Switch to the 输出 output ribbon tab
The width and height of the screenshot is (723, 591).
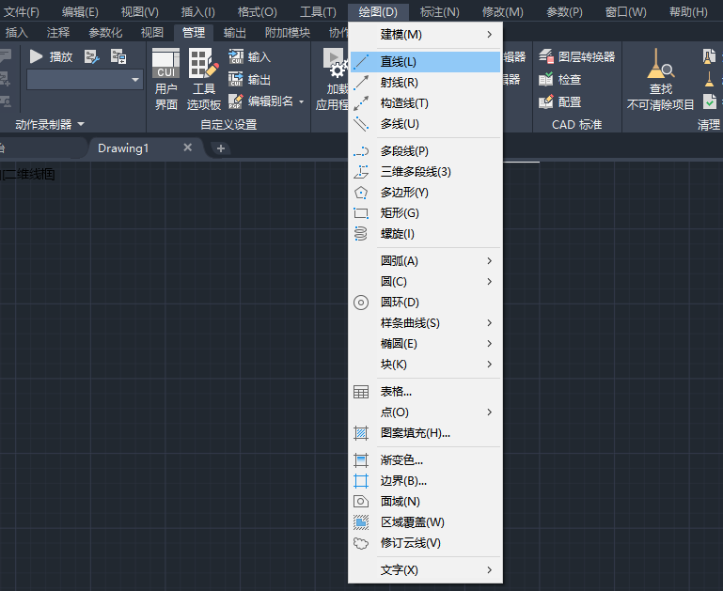pyautogui.click(x=235, y=33)
